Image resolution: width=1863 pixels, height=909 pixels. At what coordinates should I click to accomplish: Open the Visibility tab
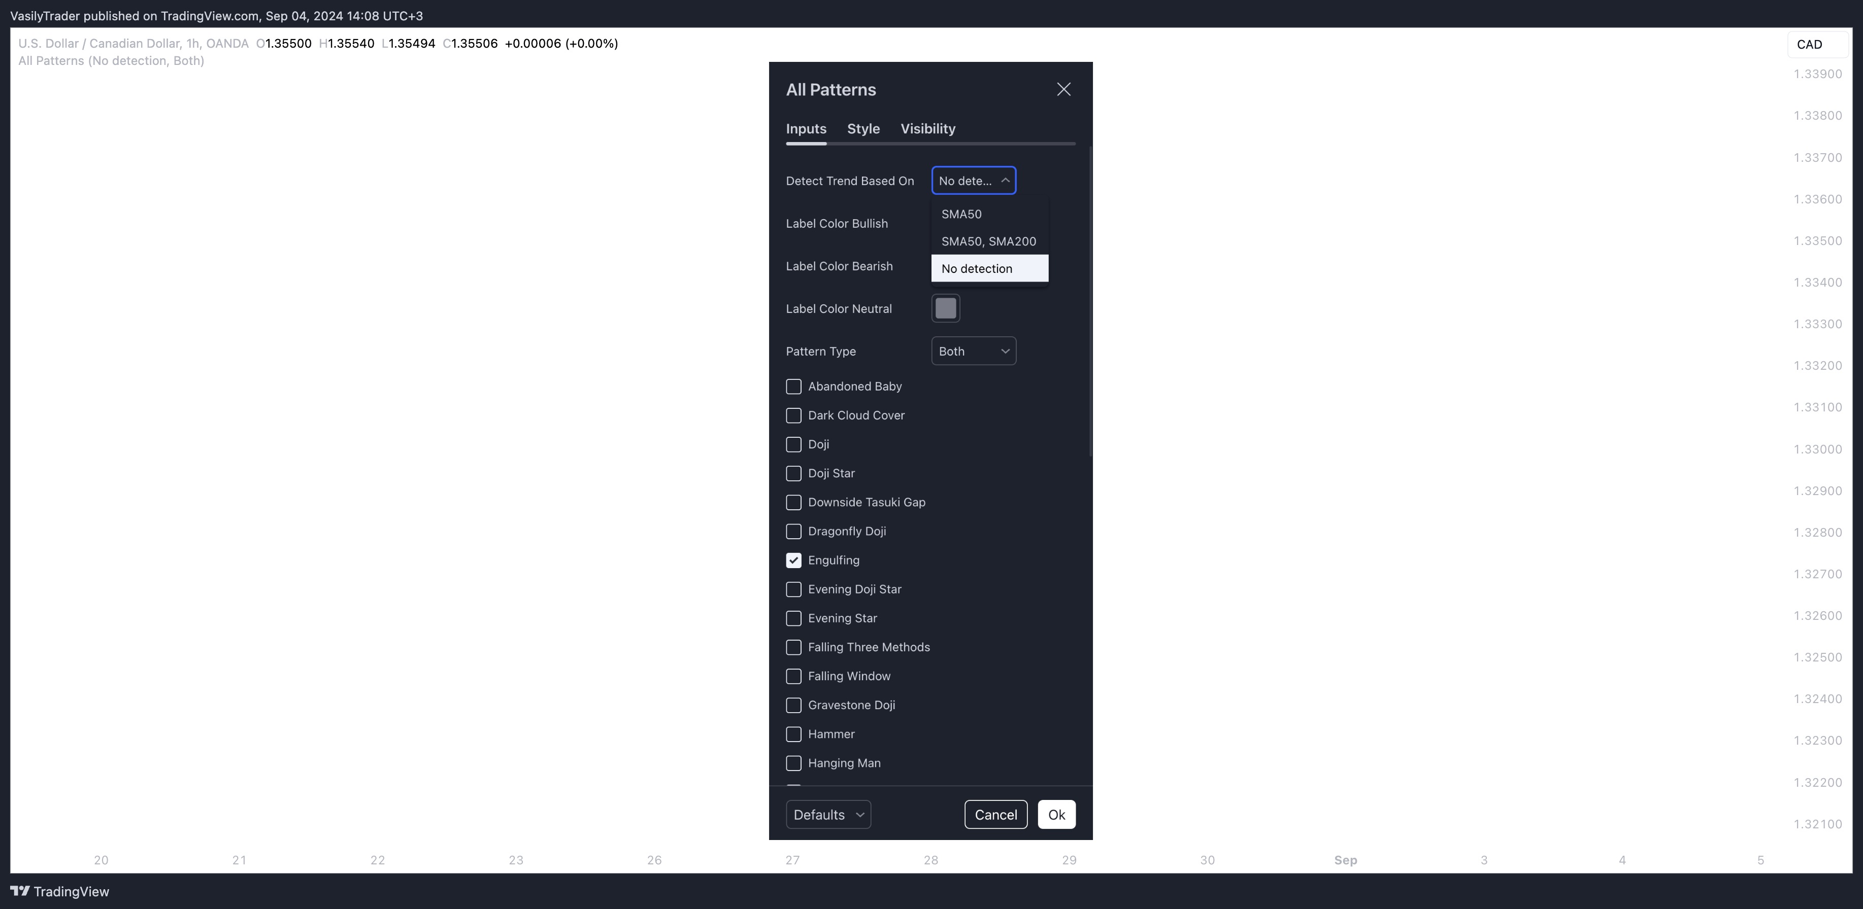[x=928, y=129]
